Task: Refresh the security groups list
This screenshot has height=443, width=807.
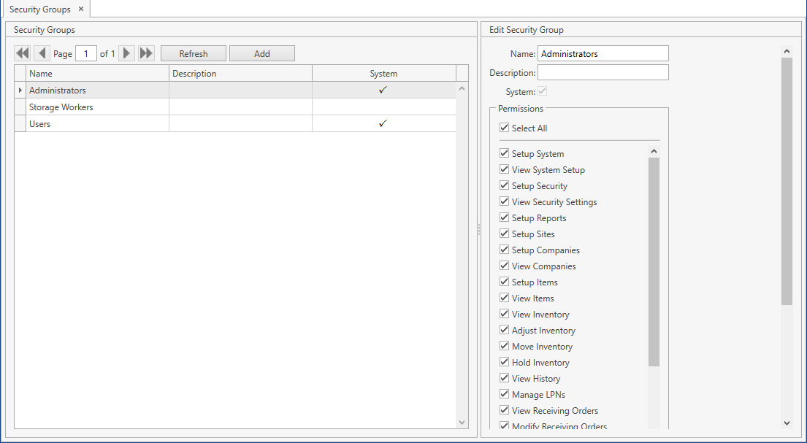Action: [193, 53]
